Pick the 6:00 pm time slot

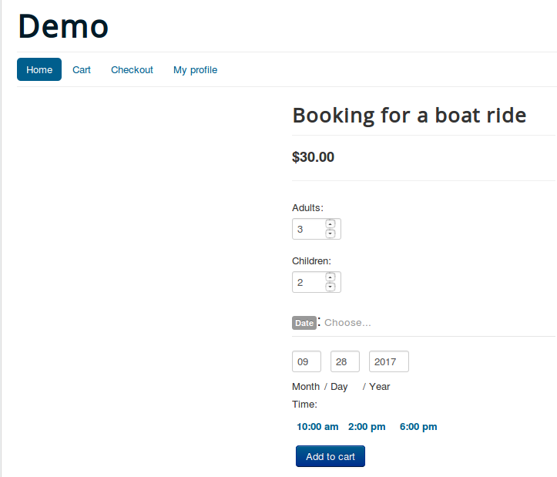click(x=418, y=427)
